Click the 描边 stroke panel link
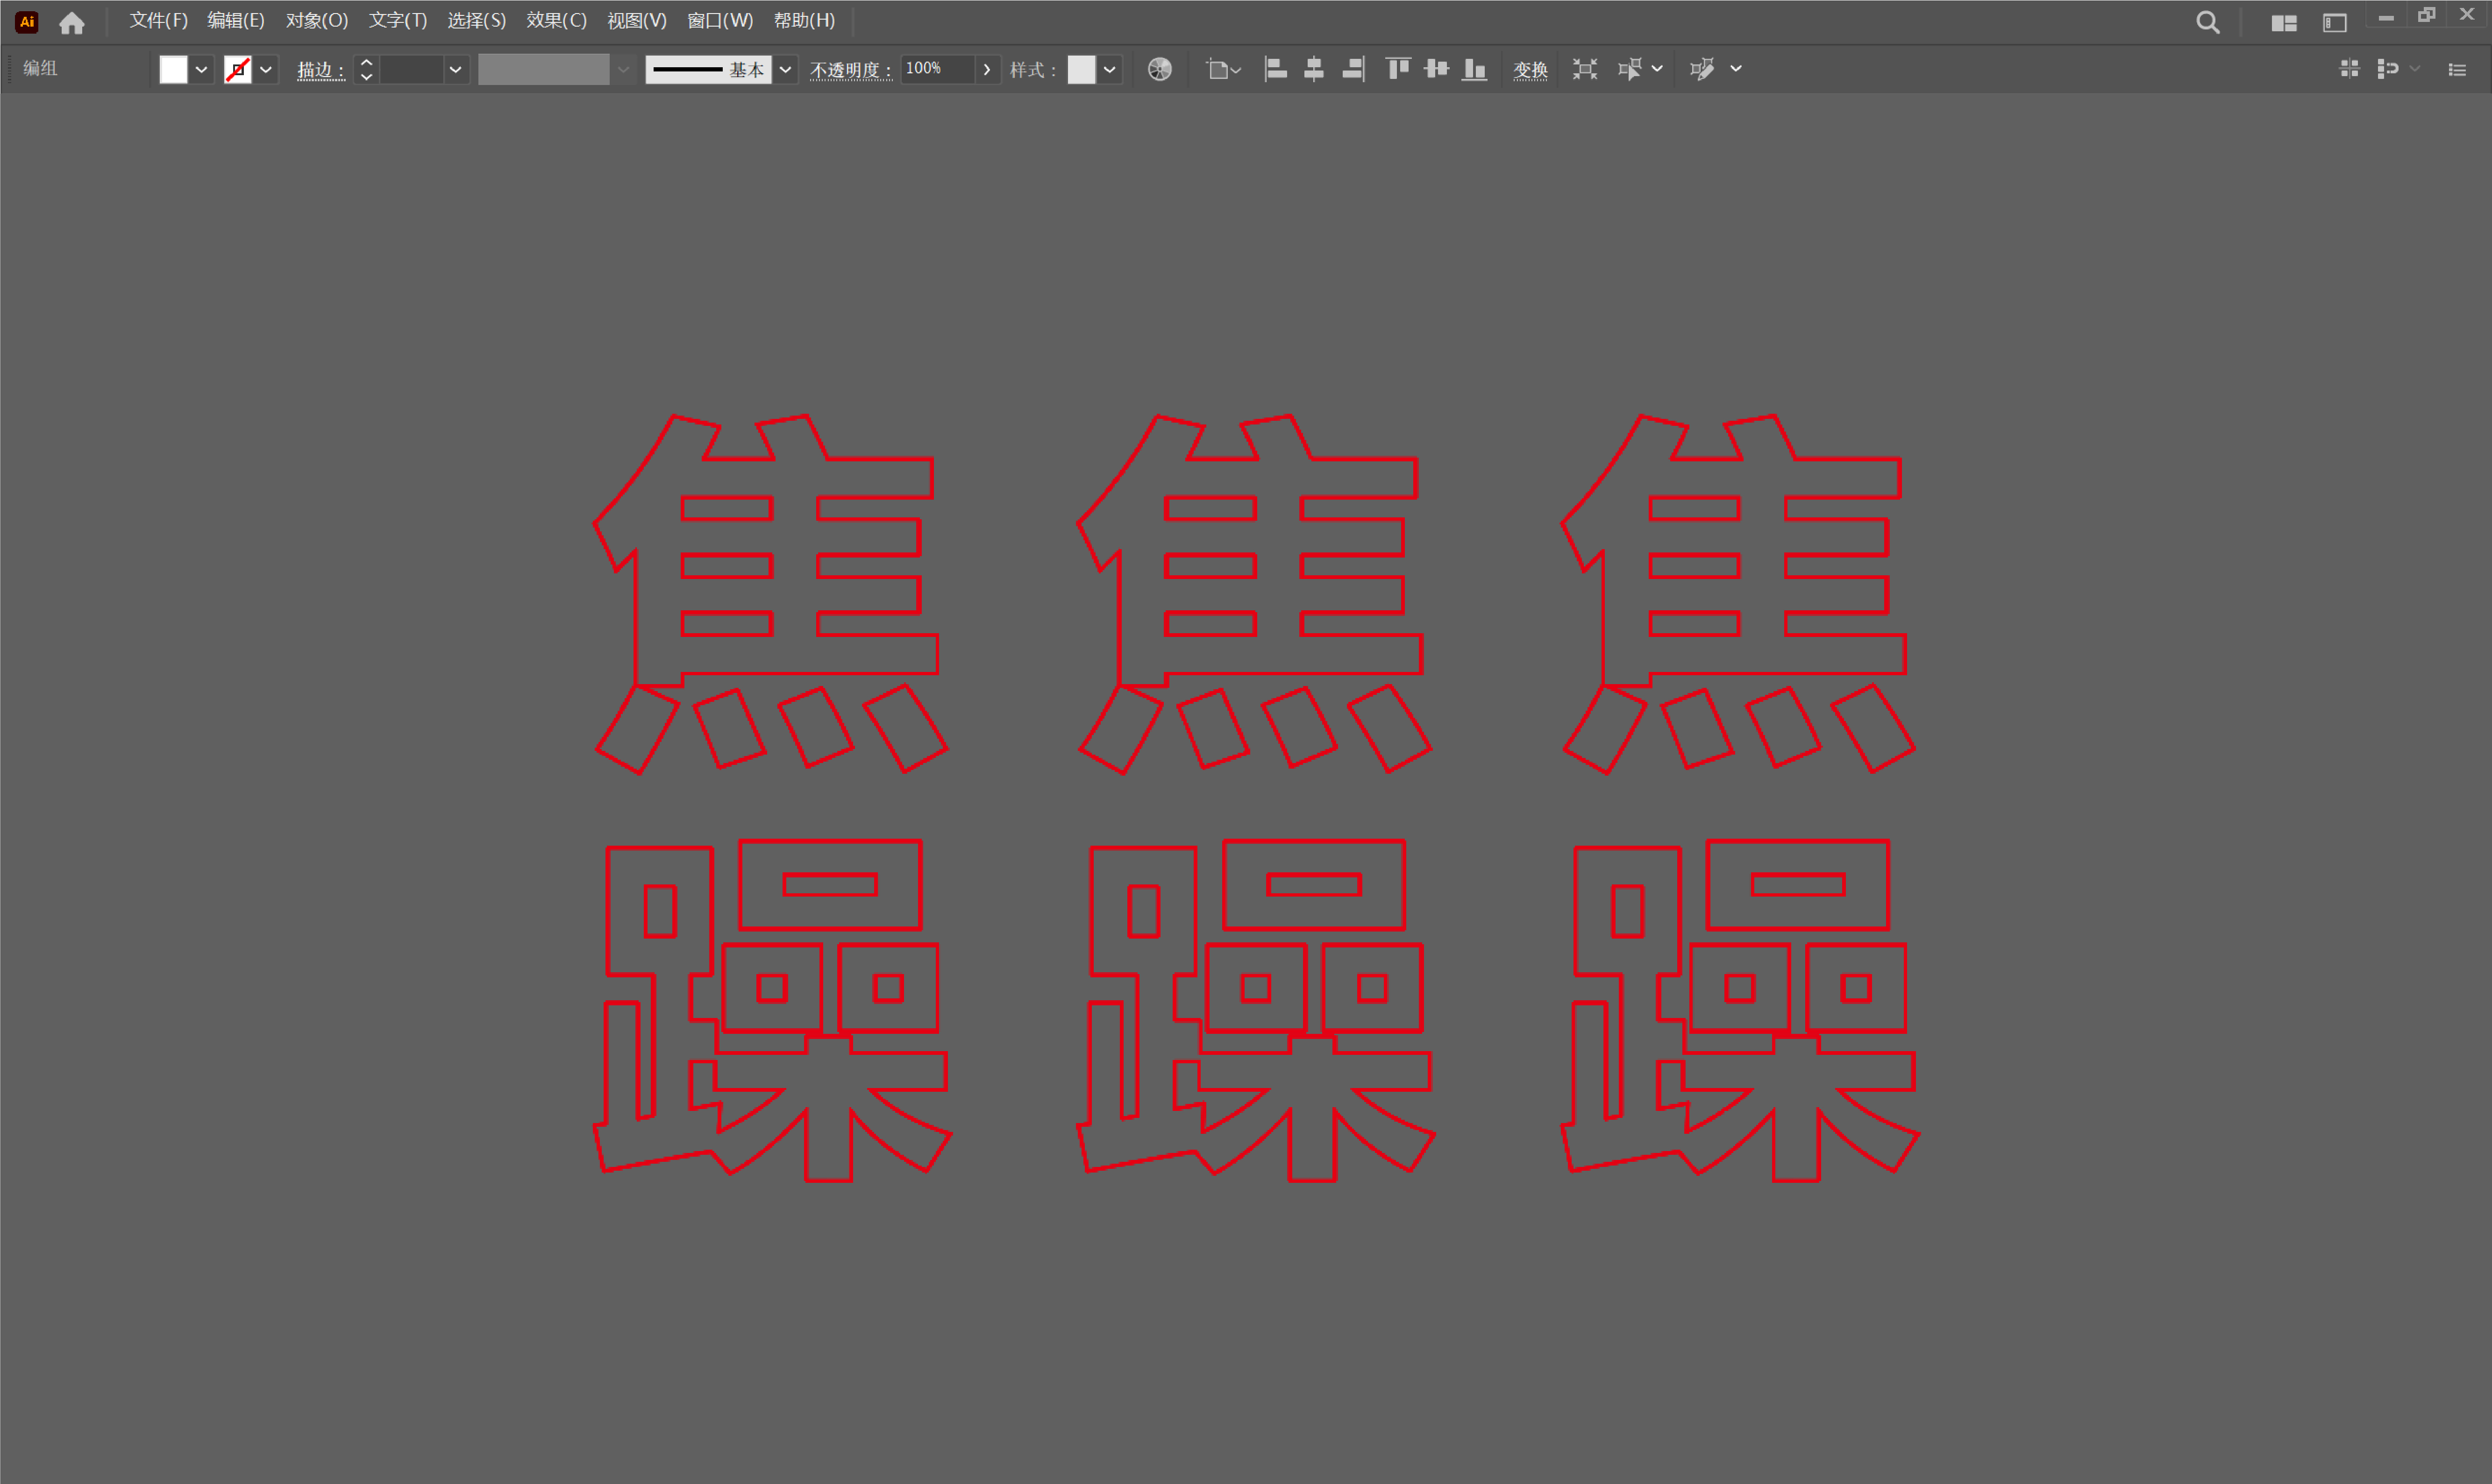The width and height of the screenshot is (2492, 1484). point(320,70)
